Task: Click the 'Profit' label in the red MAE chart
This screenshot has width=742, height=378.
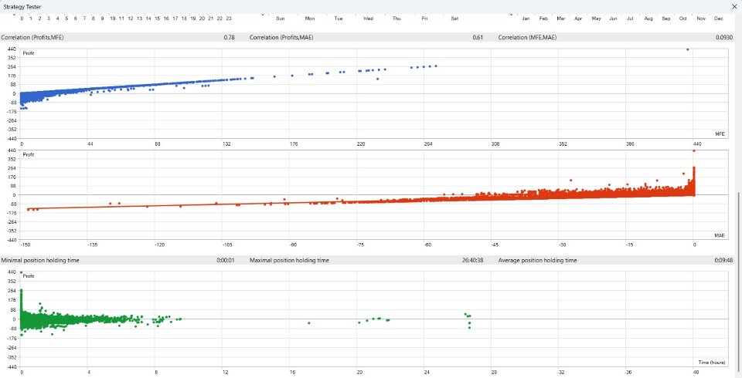Action: tap(29, 154)
